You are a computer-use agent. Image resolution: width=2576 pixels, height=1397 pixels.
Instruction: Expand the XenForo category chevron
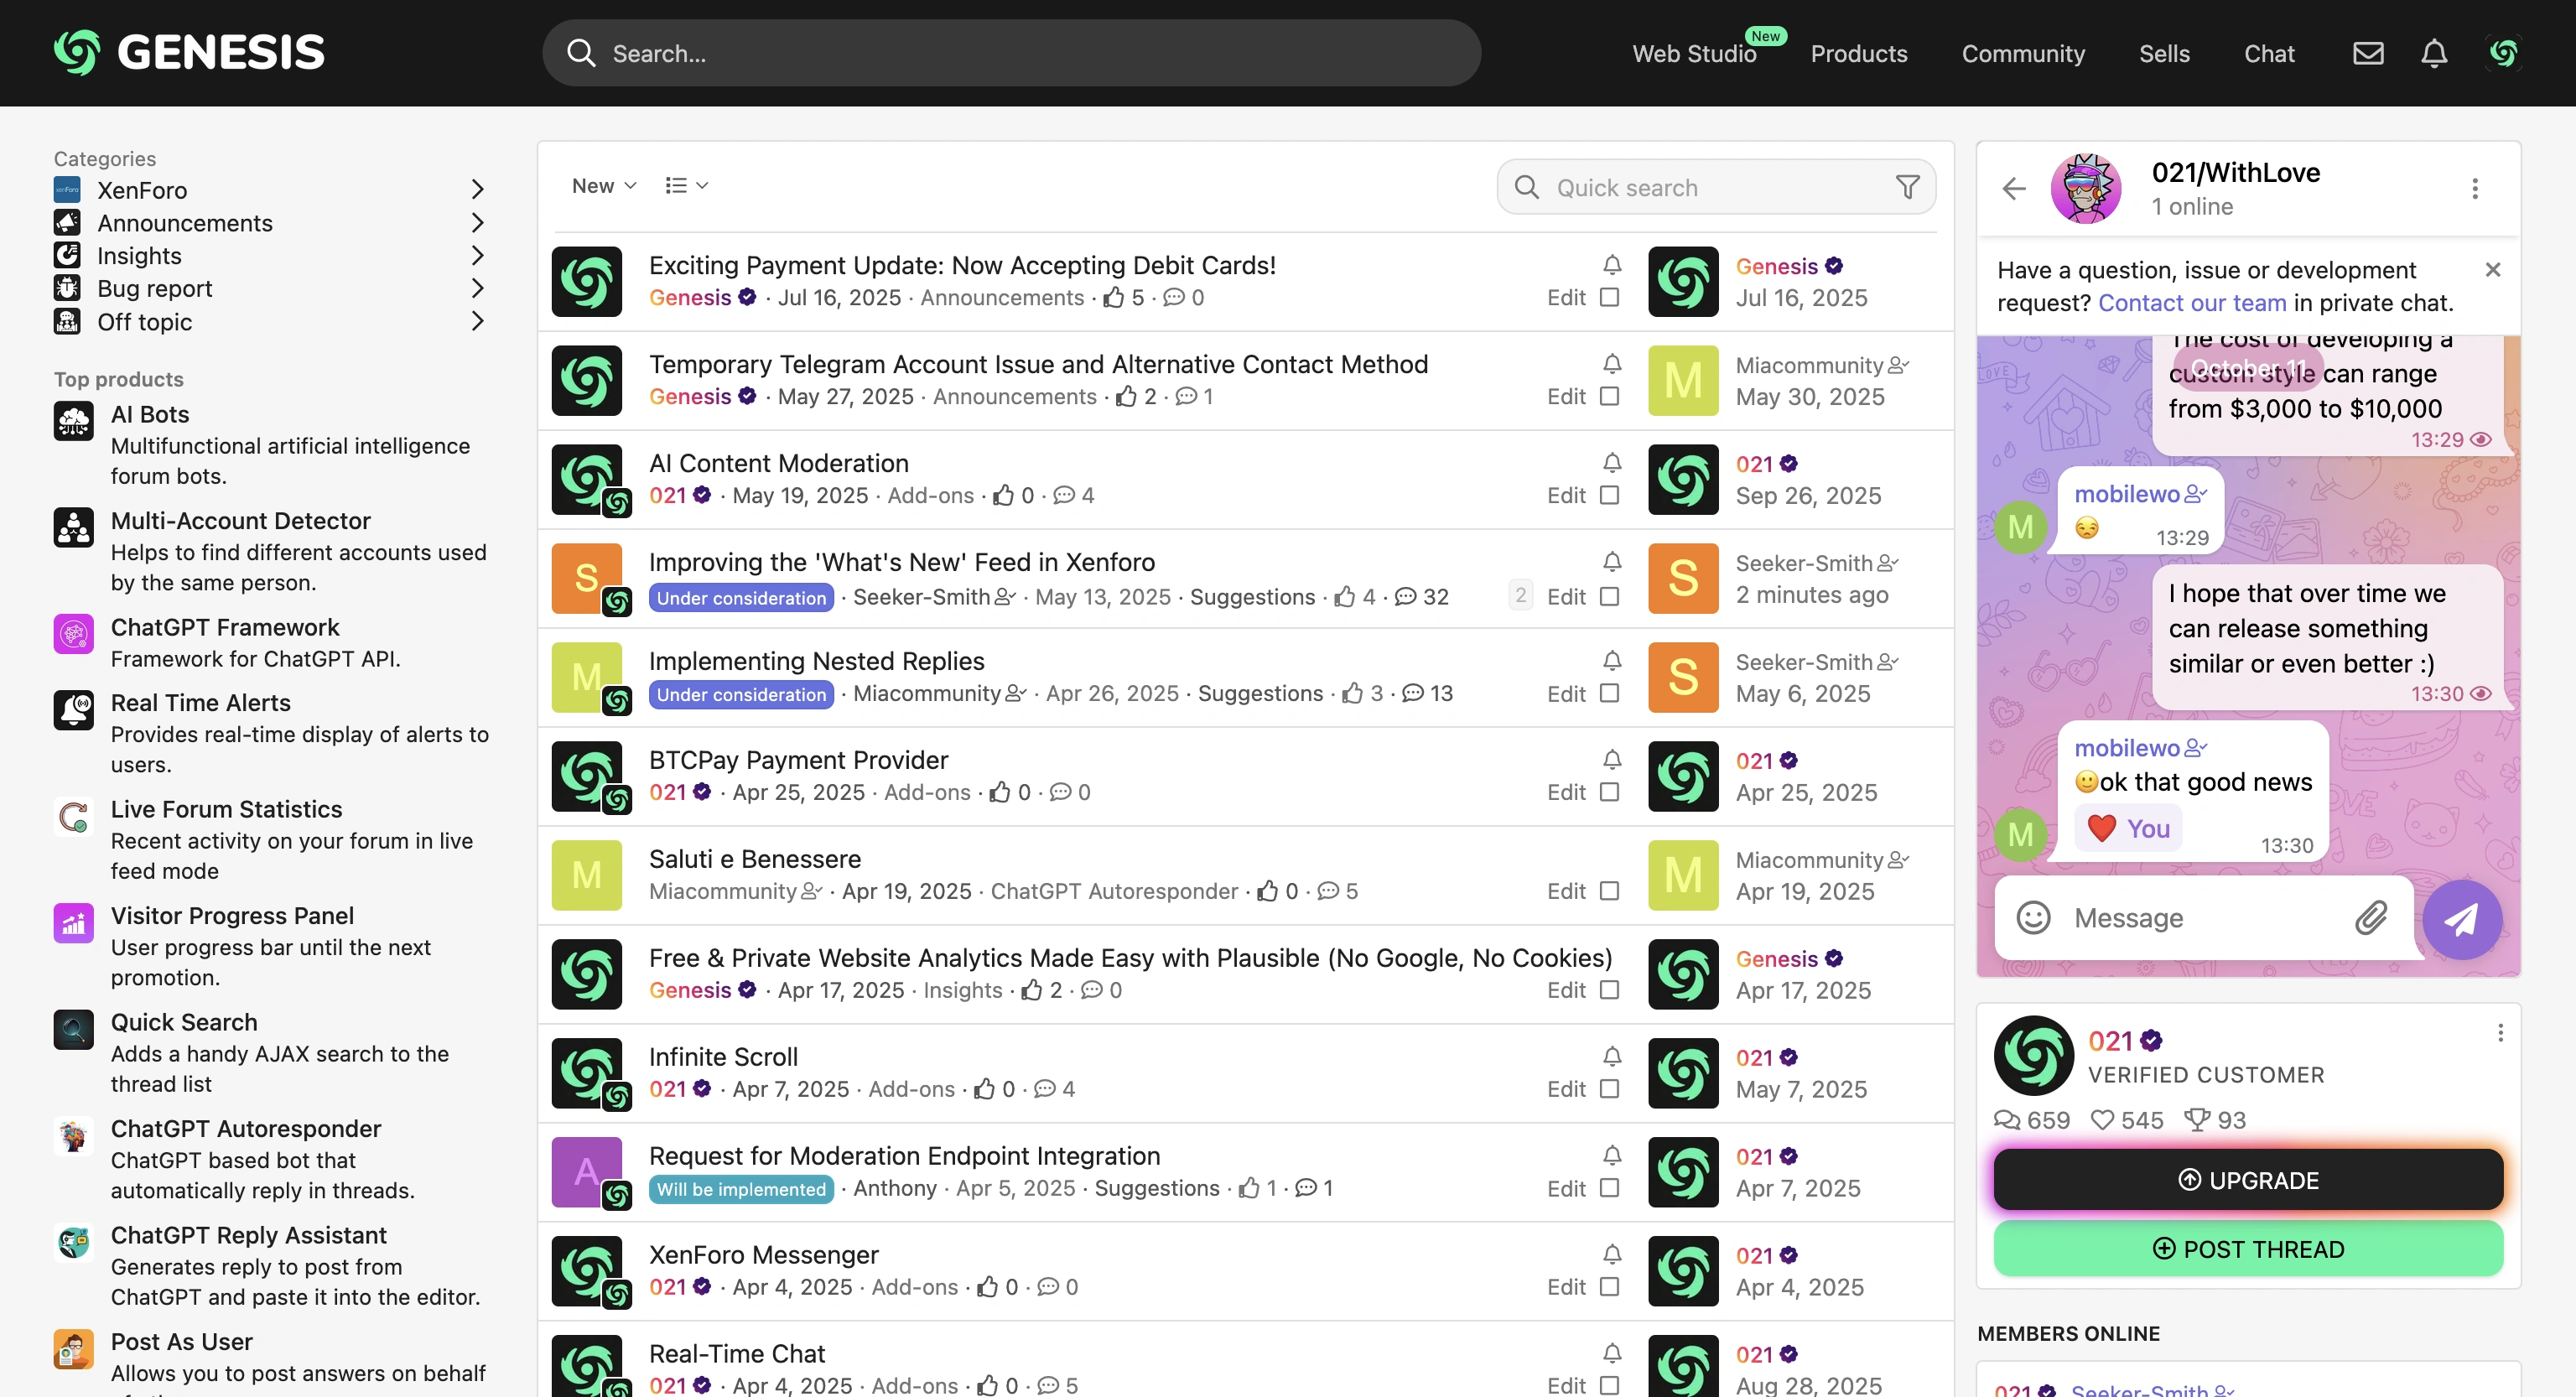[x=477, y=190]
